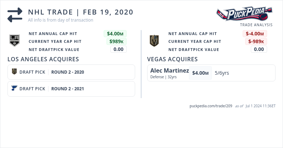Viewport: 283px width, 148px height.
Task: Click the Los Angeles Kings logo
Action: tap(15, 40)
